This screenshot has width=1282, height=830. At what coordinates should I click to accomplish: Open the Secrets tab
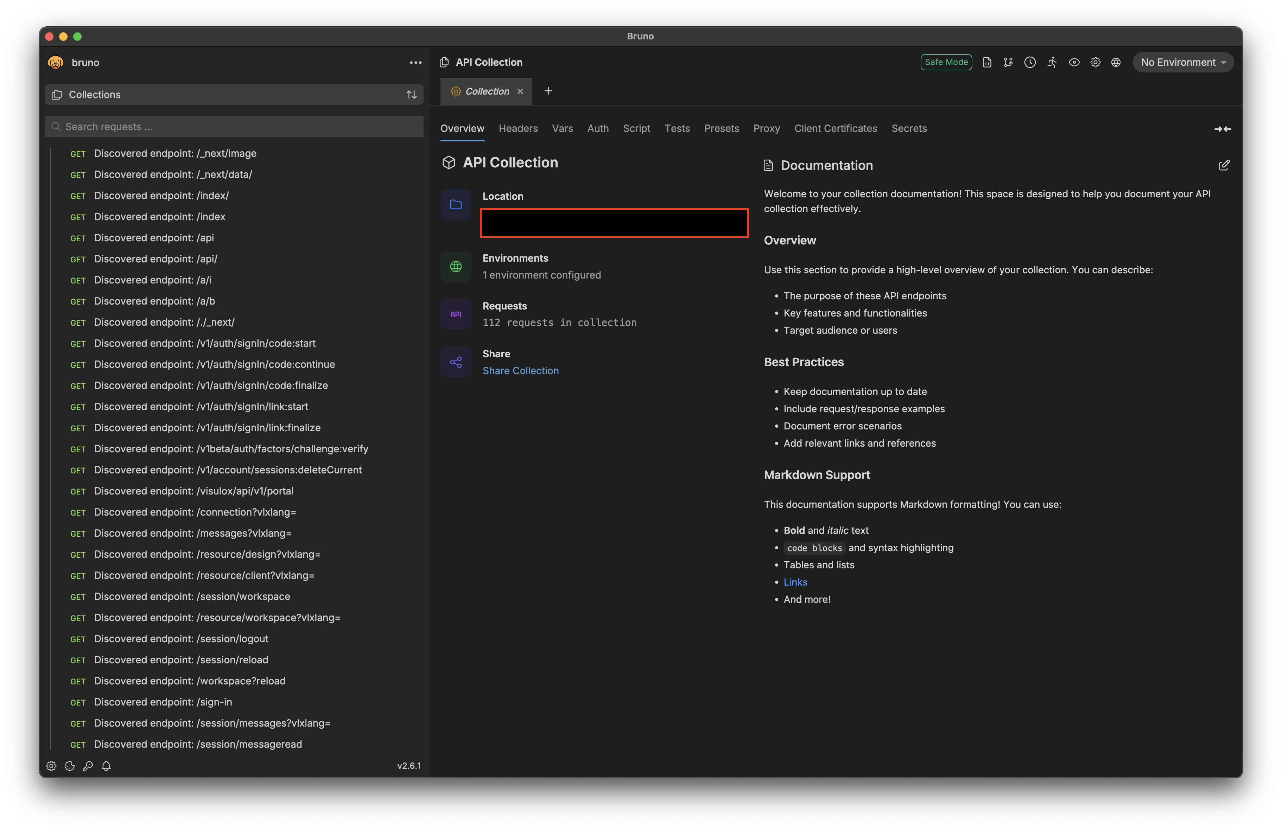909,128
